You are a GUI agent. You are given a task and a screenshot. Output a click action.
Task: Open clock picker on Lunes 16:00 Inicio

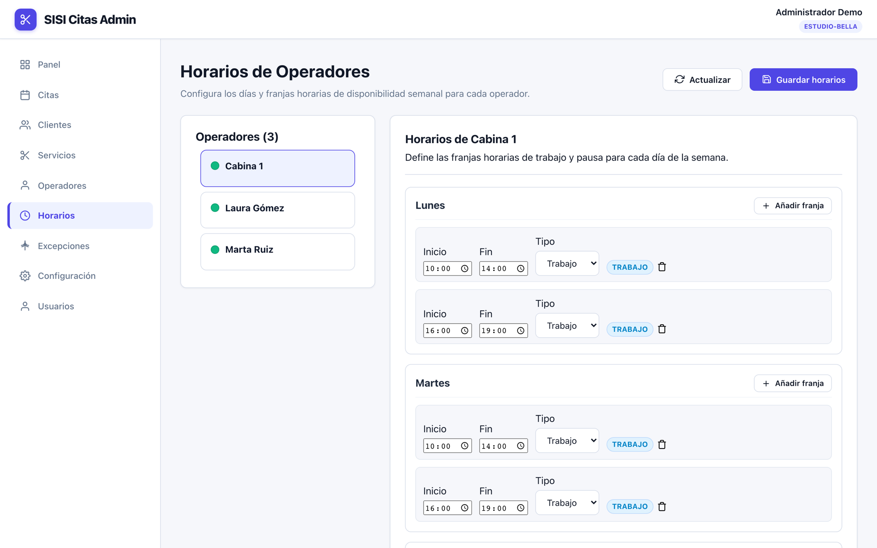point(464,331)
